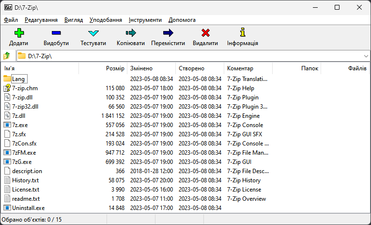The height and width of the screenshot is (225, 371).
Task: Expand the address bar path dropdown
Action: click(x=366, y=56)
